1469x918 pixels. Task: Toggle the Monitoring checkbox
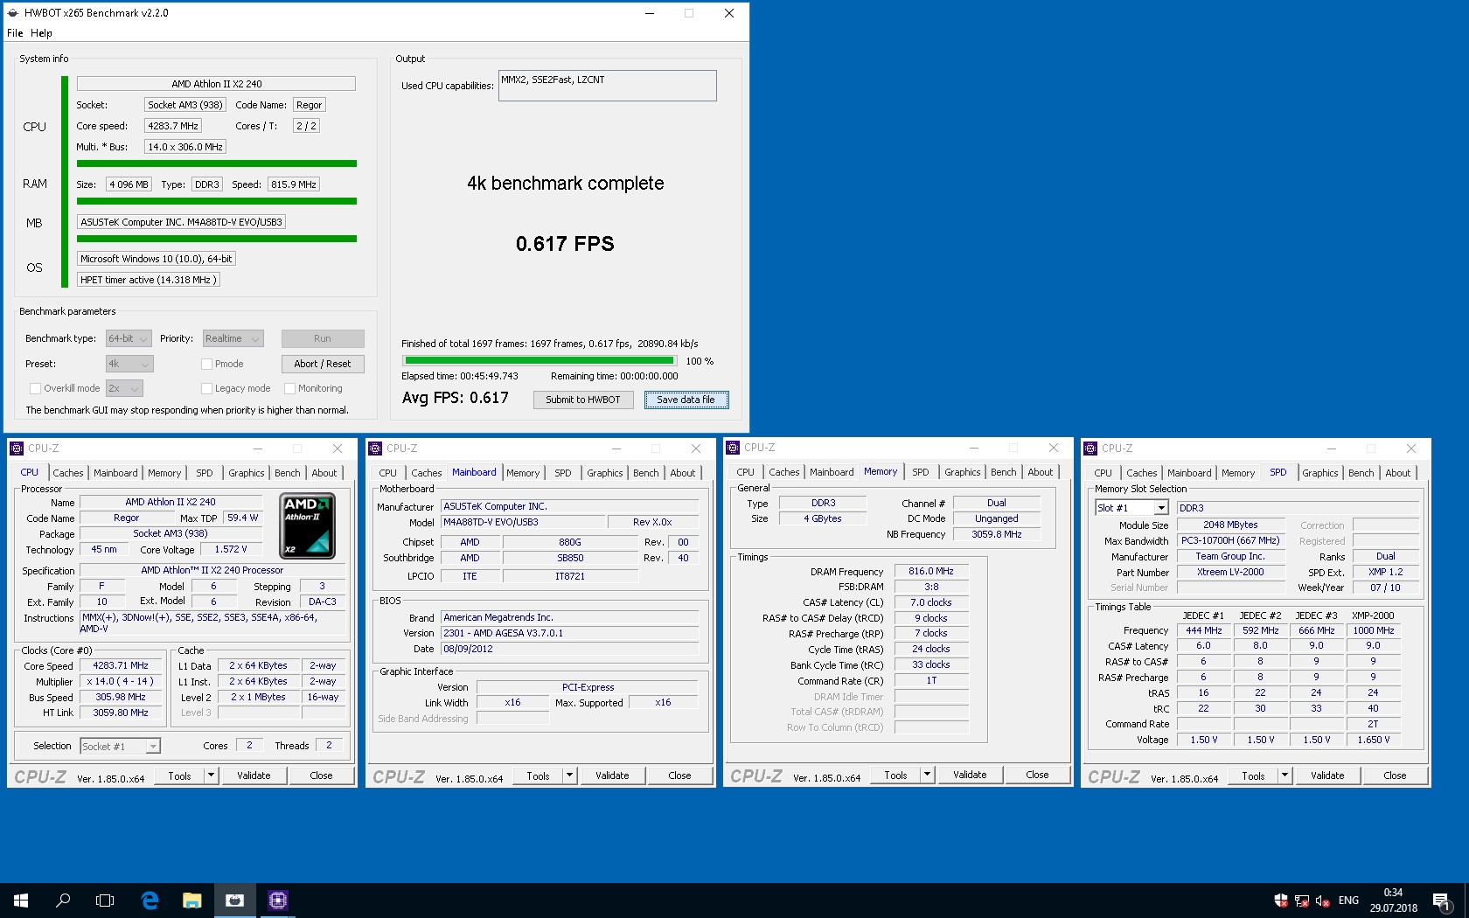point(290,388)
